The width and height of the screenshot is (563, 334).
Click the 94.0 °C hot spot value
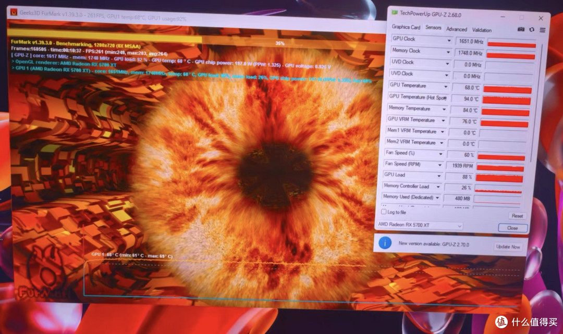pyautogui.click(x=466, y=98)
